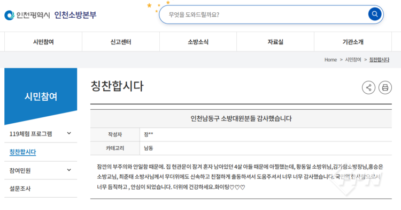Select 칭찬합시다 in the left sidebar

pos(23,152)
